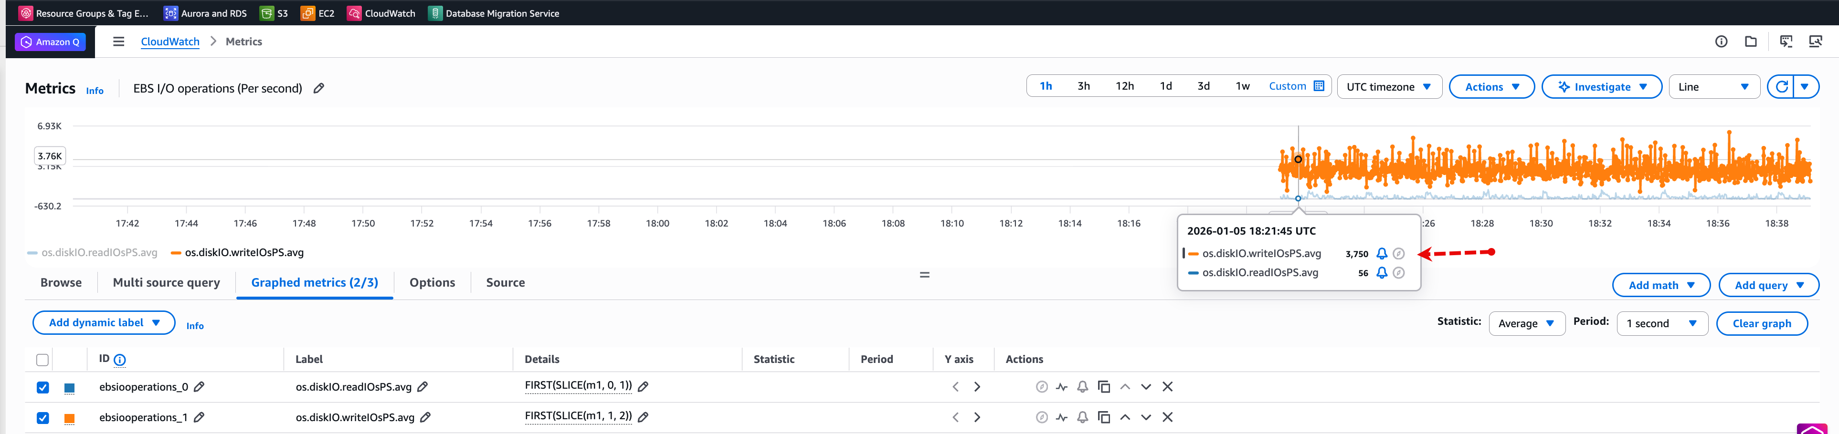Open the Add math dropdown
Screen dimensions: 1839x434
click(x=1661, y=285)
